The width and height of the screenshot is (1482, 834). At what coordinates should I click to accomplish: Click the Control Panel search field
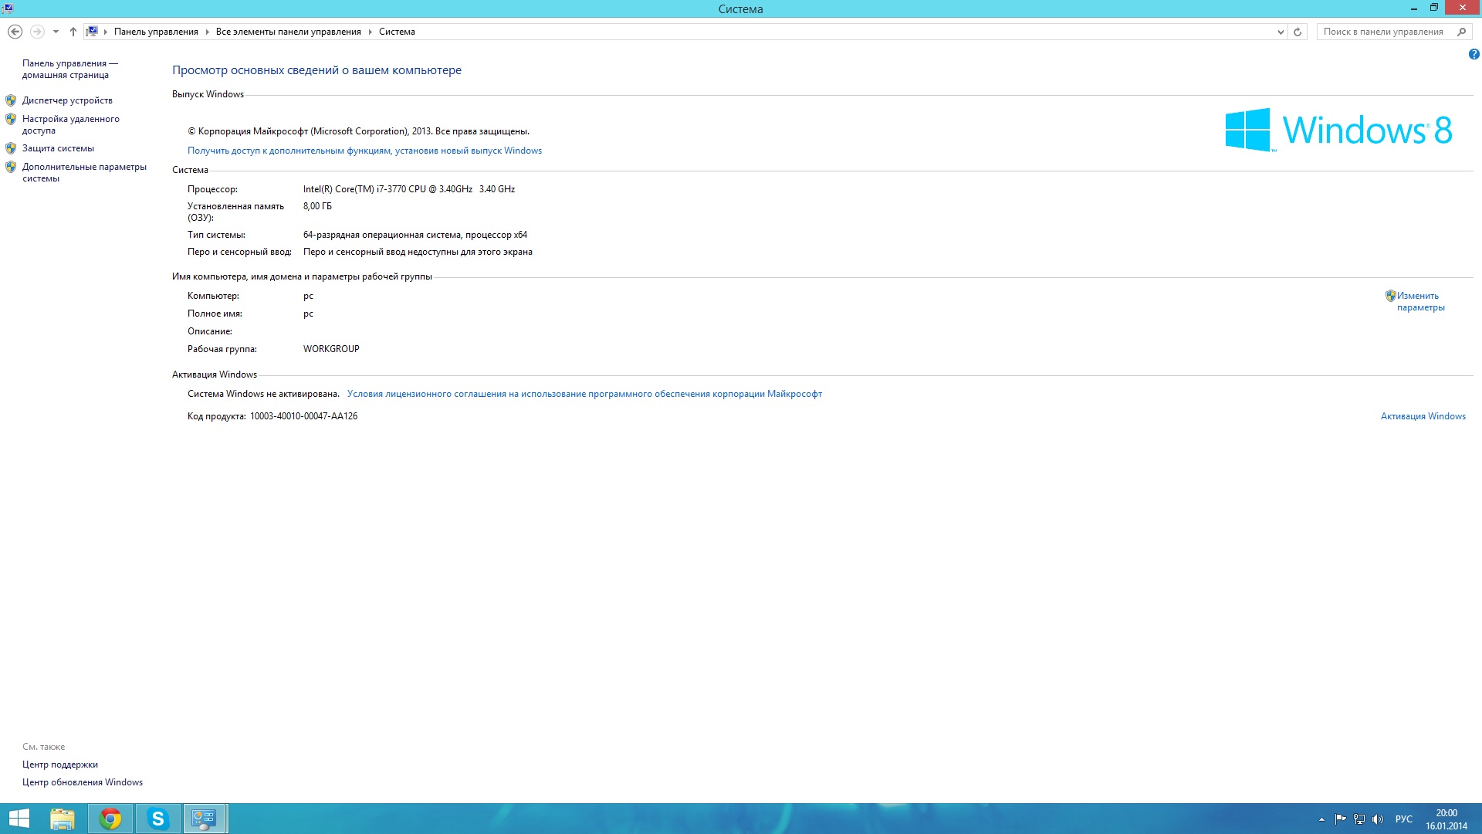[1386, 32]
